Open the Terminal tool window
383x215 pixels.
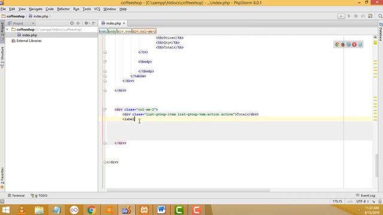pos(16,195)
